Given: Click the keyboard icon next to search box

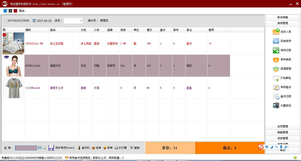Looking at the screenshot, I should [x=40, y=148].
